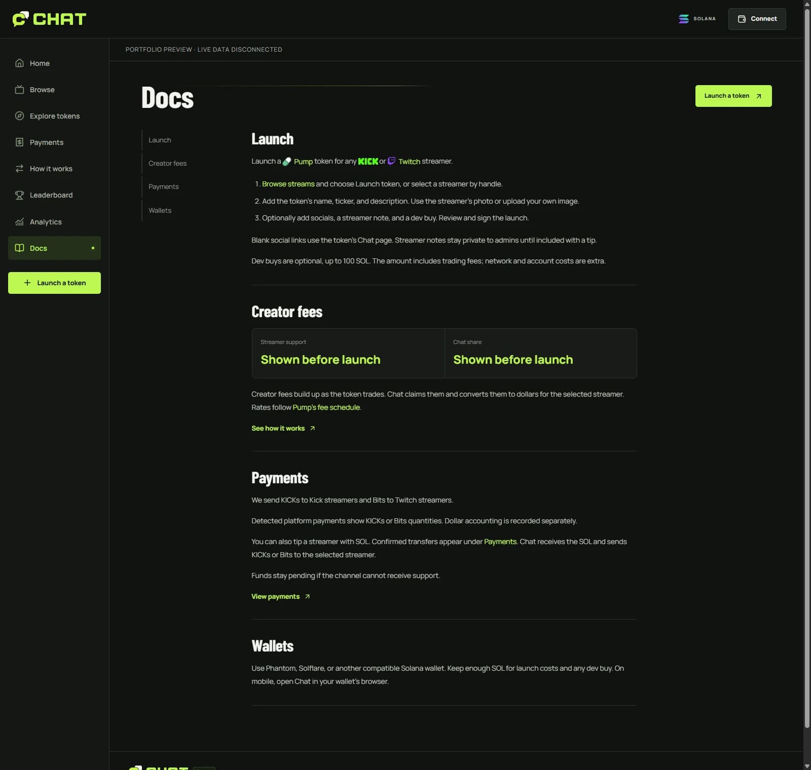Click the Solana logo icon in the header
Image resolution: width=811 pixels, height=770 pixels.
[683, 19]
